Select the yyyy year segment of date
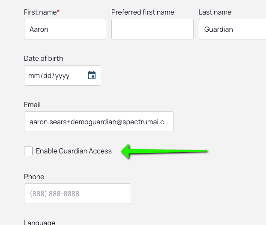This screenshot has width=266, height=225. (62, 76)
